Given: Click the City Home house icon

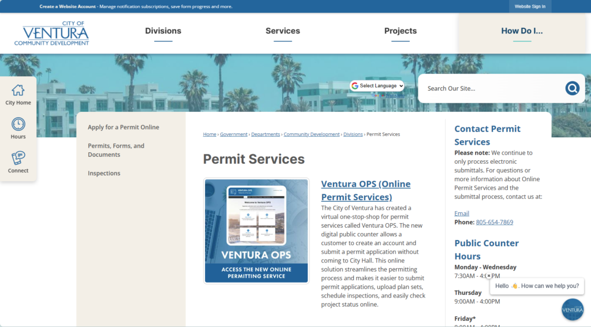Looking at the screenshot, I should (18, 90).
